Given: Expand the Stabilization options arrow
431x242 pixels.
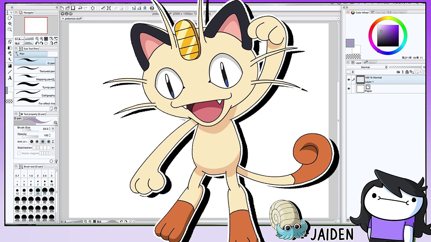Looking at the screenshot, I should point(53,148).
